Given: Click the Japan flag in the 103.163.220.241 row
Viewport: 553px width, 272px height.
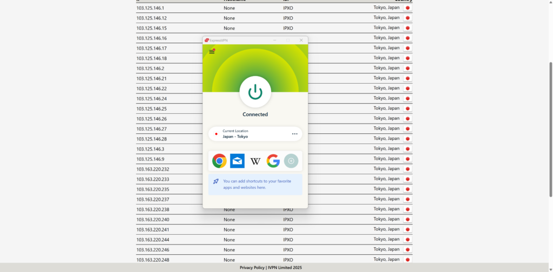Looking at the screenshot, I should pos(408,229).
